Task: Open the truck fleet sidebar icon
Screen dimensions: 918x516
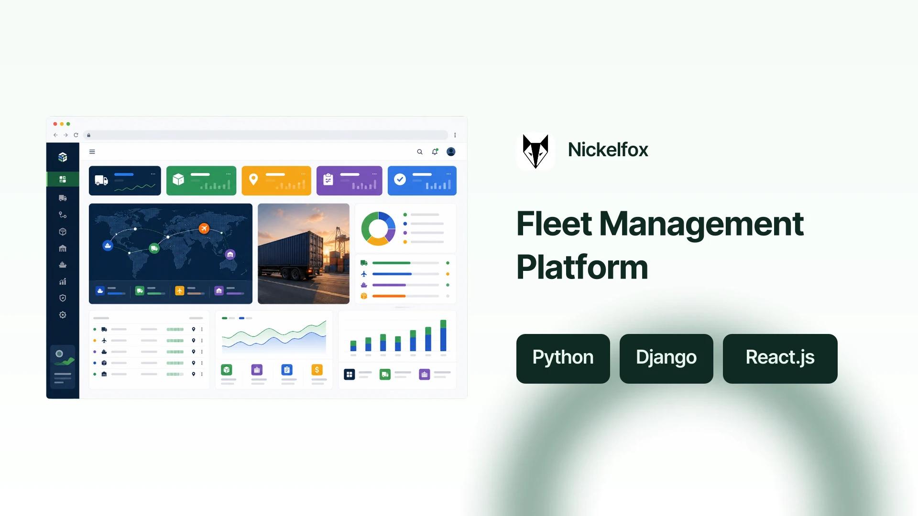Action: point(63,198)
